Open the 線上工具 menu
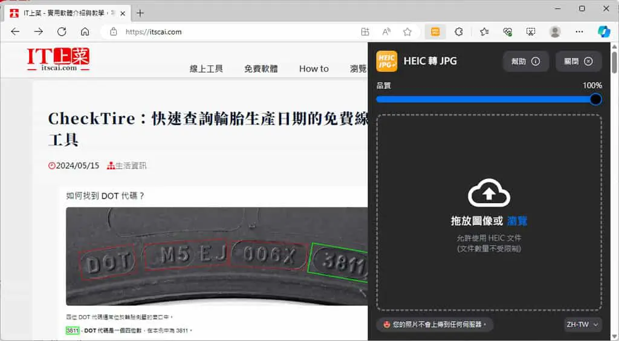The width and height of the screenshot is (619, 341). point(206,69)
